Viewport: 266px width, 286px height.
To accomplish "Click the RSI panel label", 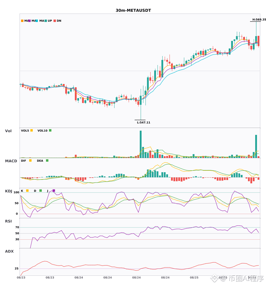I will (8, 221).
